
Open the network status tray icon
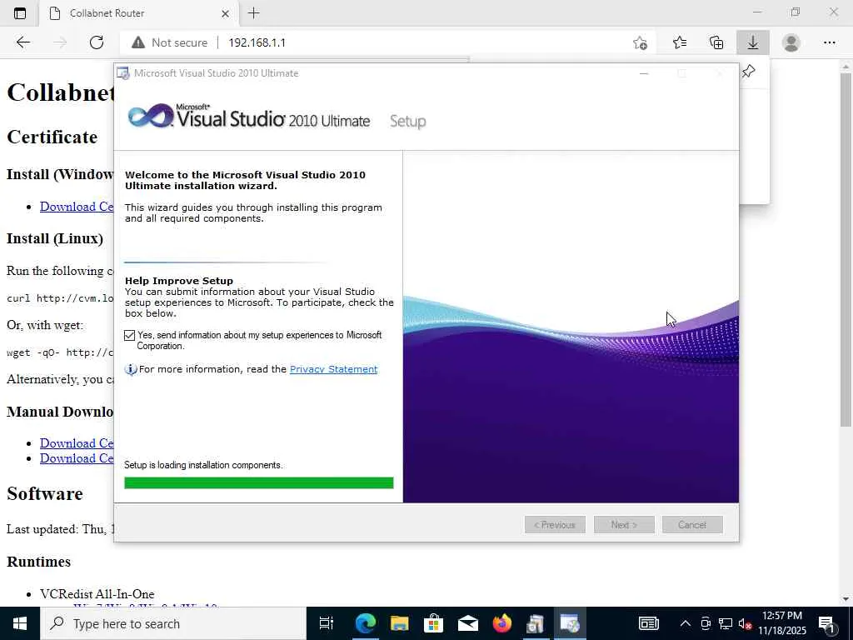tap(726, 623)
